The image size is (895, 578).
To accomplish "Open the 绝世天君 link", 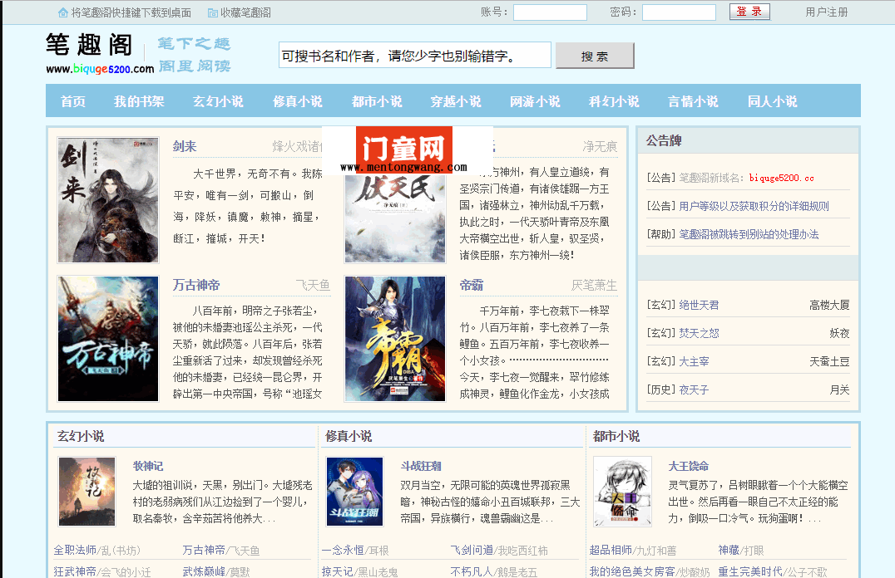I will (699, 305).
